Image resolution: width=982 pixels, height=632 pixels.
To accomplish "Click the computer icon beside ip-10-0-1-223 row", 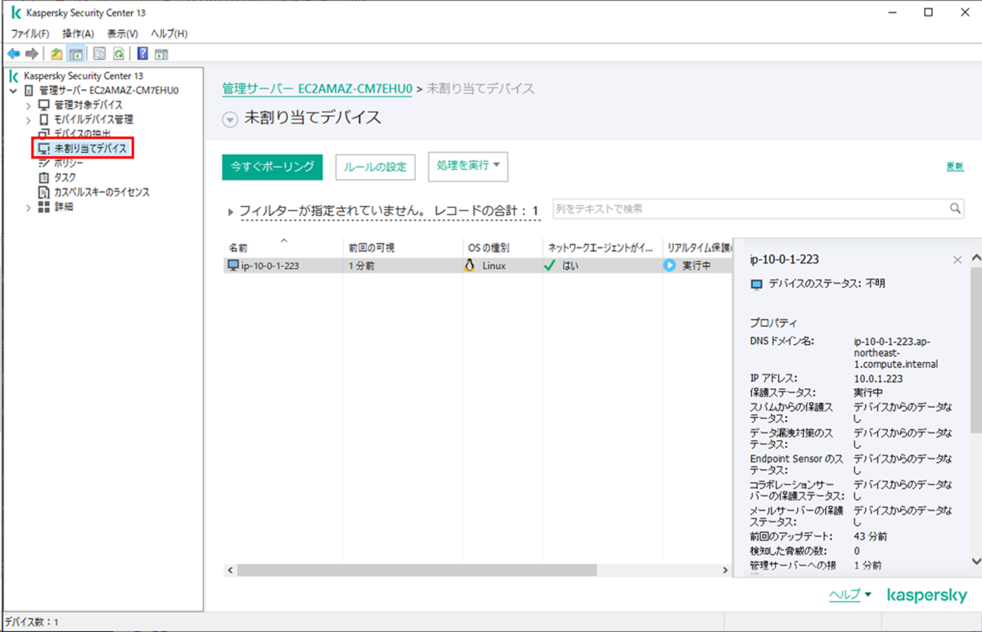I will 232,266.
